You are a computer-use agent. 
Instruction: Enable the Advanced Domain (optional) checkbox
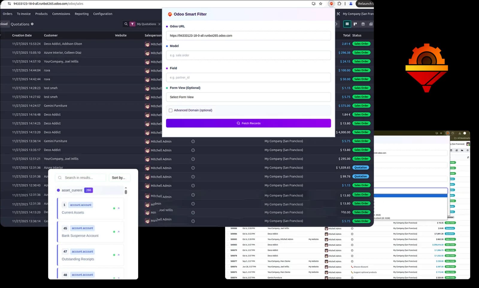(171, 110)
